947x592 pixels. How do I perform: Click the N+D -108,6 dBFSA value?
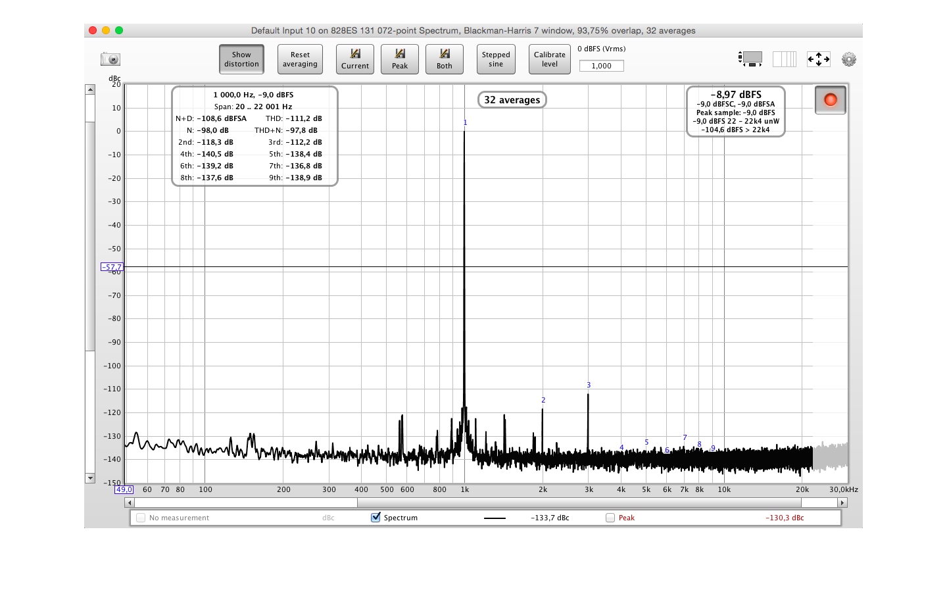tap(222, 118)
